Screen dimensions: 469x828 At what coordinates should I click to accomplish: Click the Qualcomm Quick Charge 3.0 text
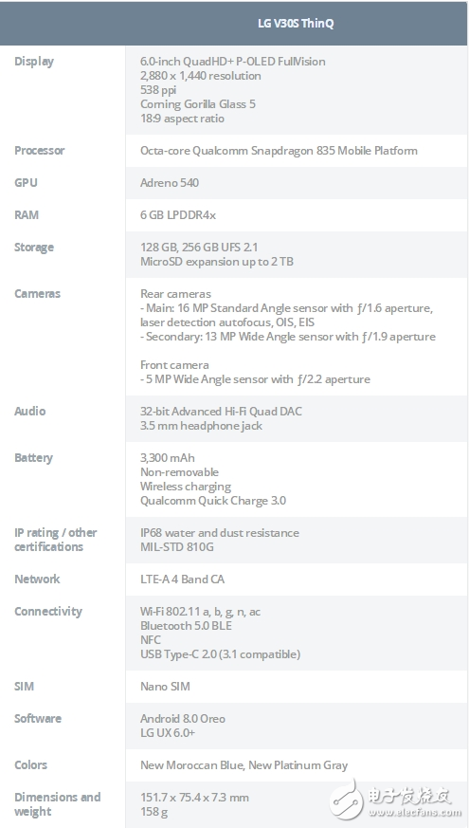point(213,501)
